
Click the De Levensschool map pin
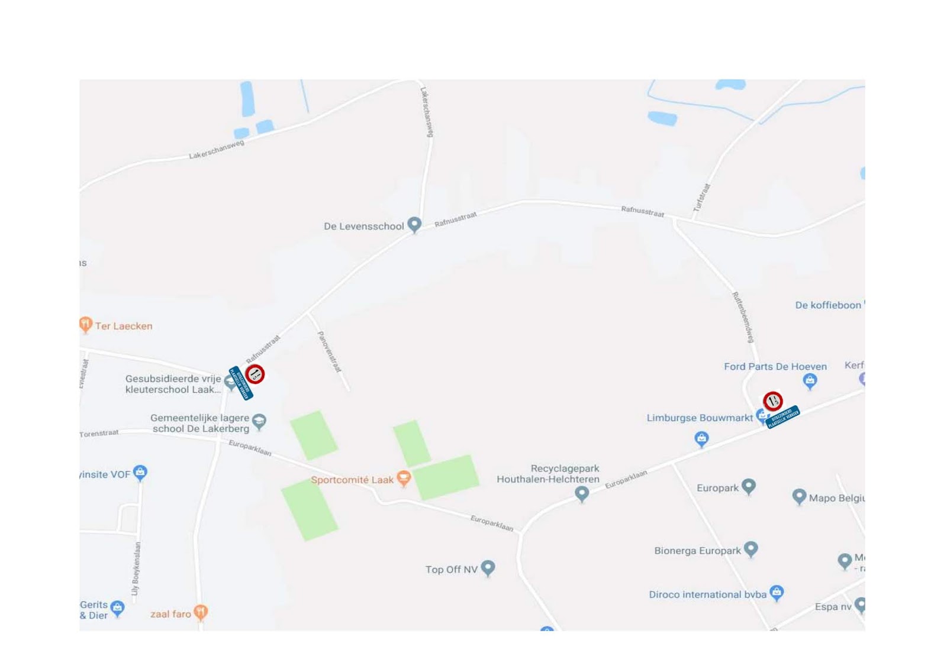coord(414,225)
